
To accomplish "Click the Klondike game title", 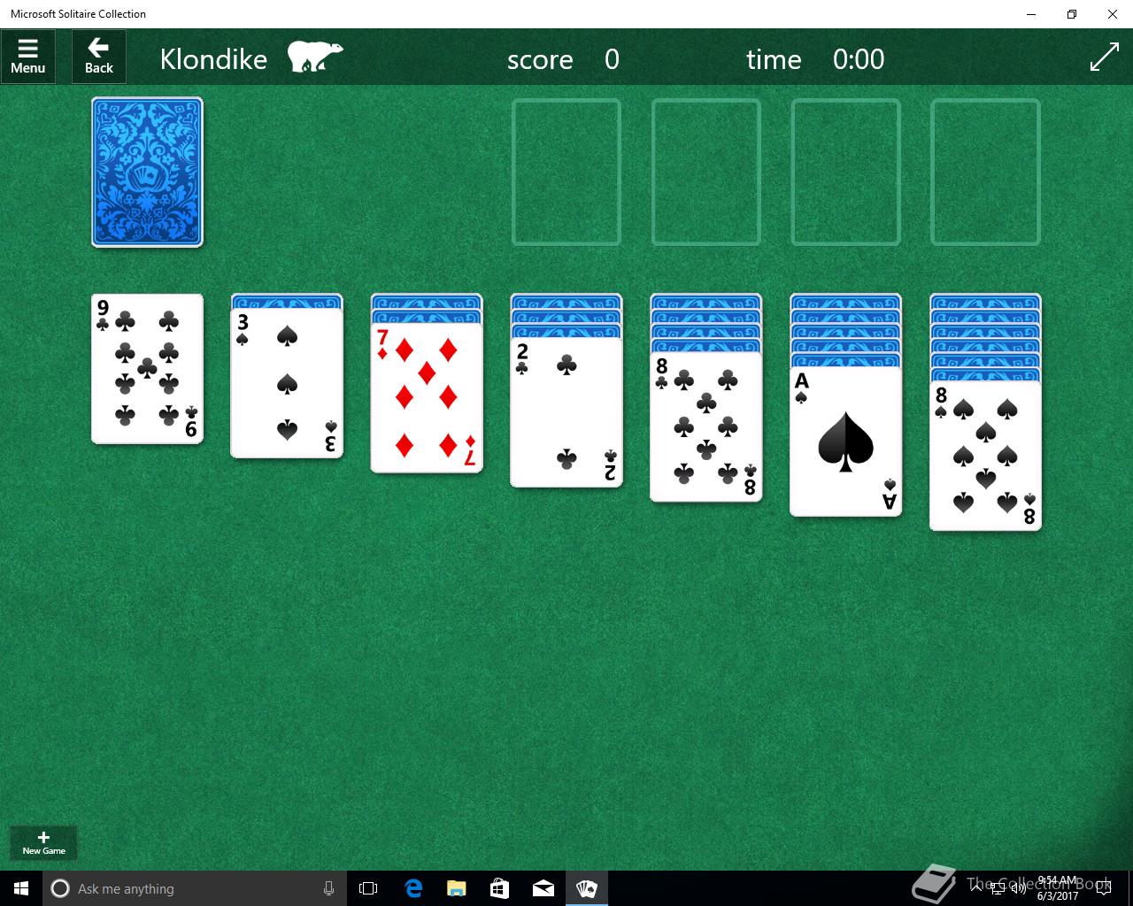I will (x=213, y=59).
